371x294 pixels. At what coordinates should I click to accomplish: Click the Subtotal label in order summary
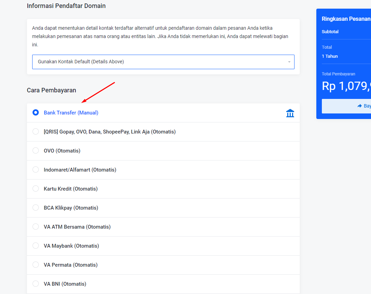pos(330,32)
